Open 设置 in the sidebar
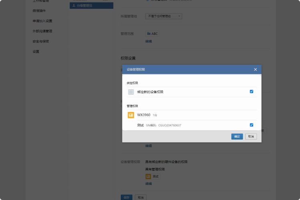 click(x=36, y=52)
